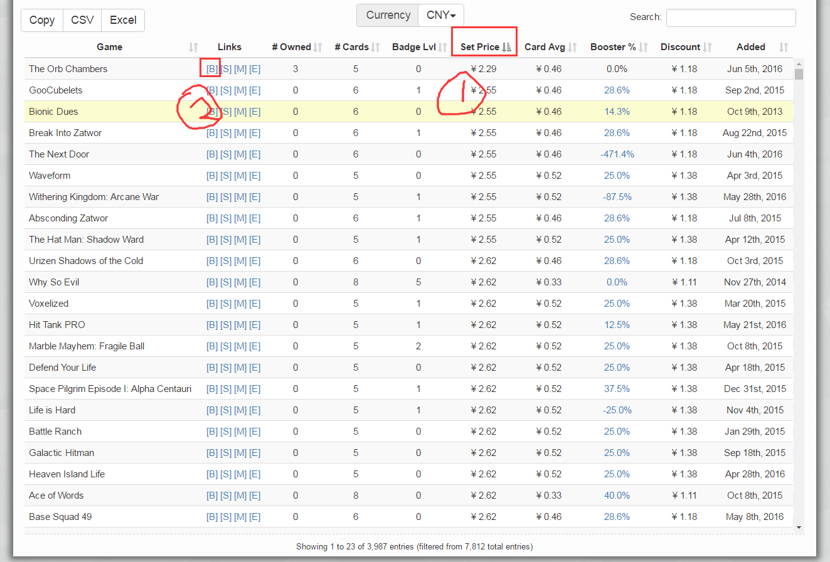Open [S] link for Ace of Words
The height and width of the screenshot is (562, 830).
click(226, 496)
